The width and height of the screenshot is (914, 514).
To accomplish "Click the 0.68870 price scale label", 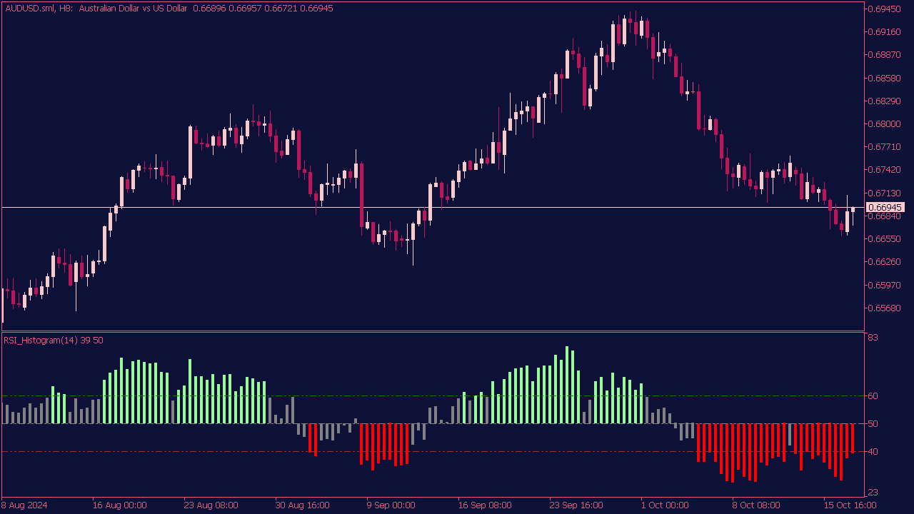I will [x=884, y=54].
